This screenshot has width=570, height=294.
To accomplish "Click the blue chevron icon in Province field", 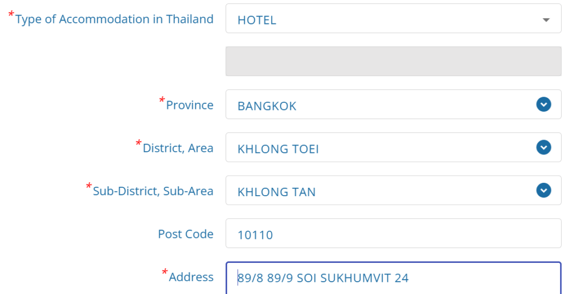I will [x=543, y=104].
